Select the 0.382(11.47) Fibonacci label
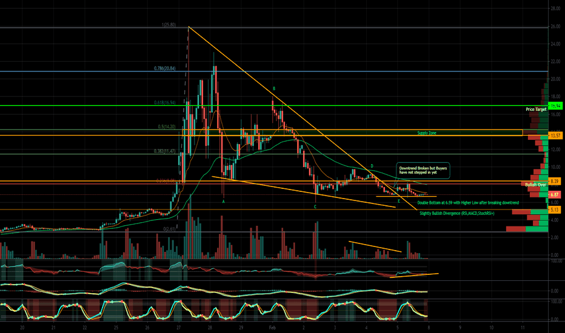 165,151
